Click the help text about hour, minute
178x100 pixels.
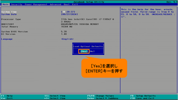tap(148, 13)
